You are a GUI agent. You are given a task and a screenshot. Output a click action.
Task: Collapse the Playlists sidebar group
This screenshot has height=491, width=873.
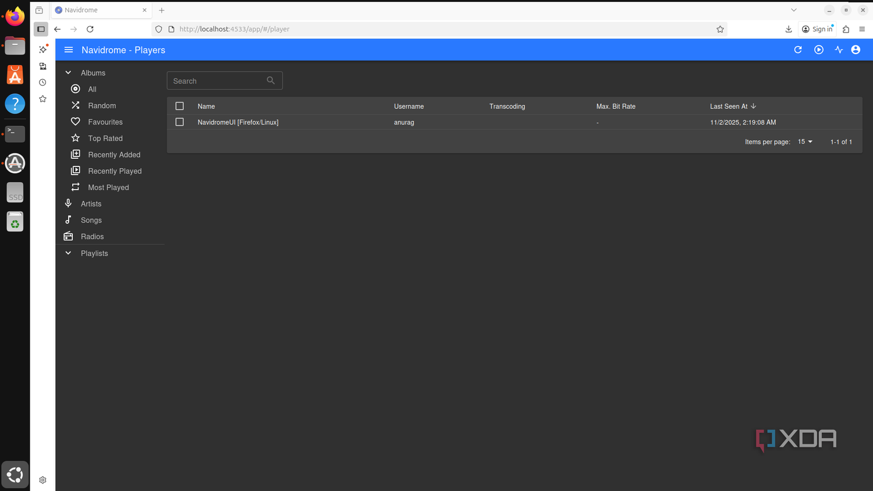[x=68, y=253]
